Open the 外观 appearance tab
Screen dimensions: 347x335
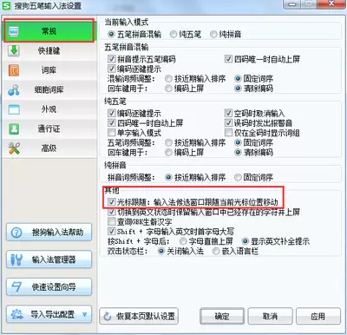[x=49, y=109]
